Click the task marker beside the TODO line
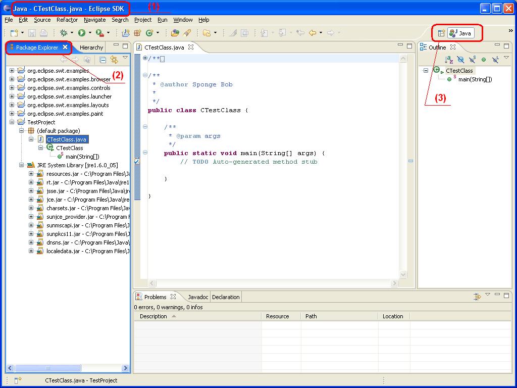Image resolution: width=517 pixels, height=388 pixels. pos(137,161)
